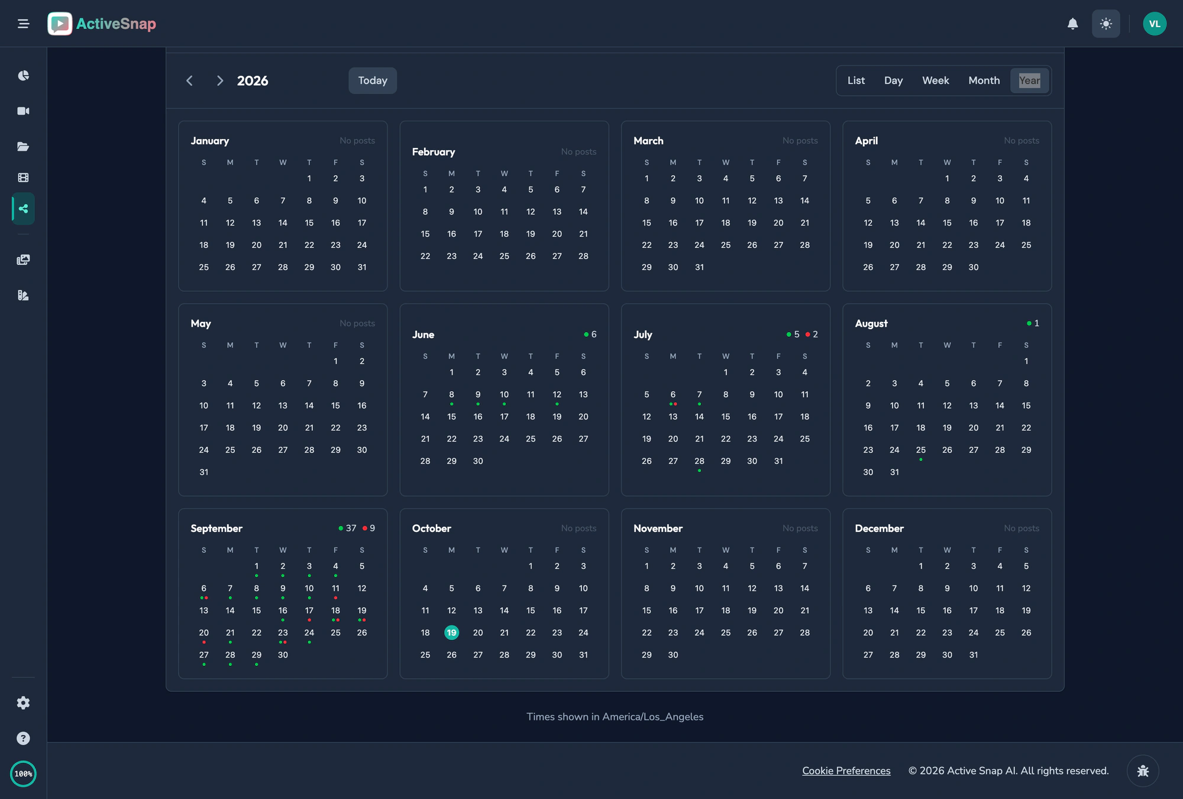Switch to Month view
The height and width of the screenshot is (799, 1183).
(984, 80)
